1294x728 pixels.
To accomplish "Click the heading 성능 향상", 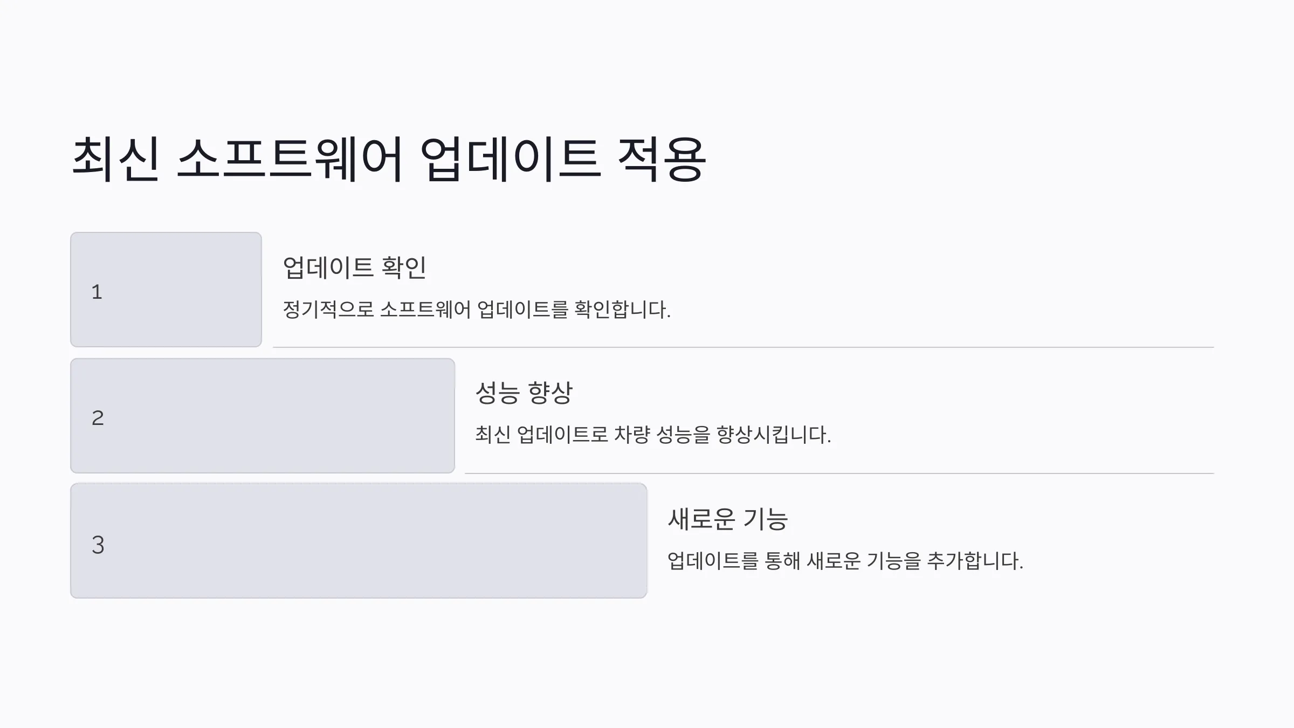I will coord(524,392).
